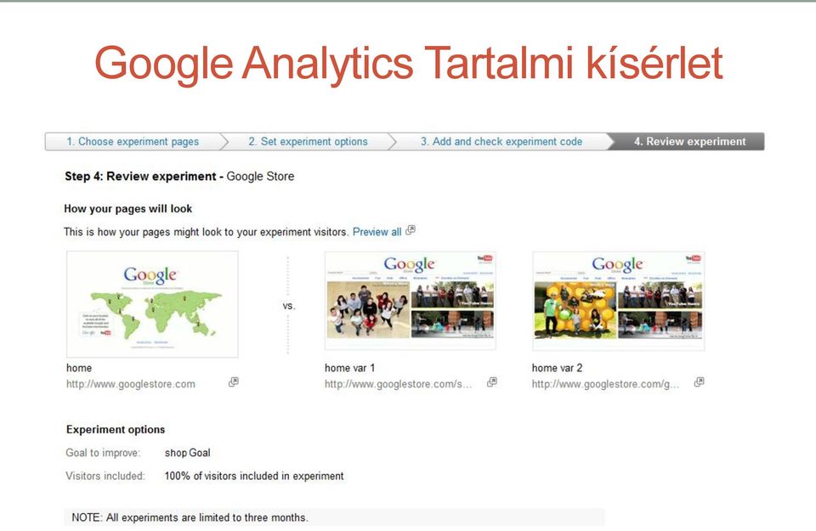Open home page URL in new window icon
The width and height of the screenshot is (816, 531).
pos(234,382)
